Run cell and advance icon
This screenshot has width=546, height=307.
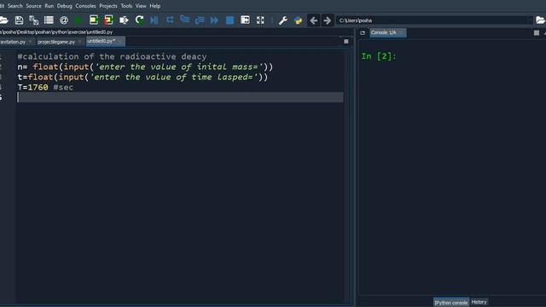coord(108,20)
